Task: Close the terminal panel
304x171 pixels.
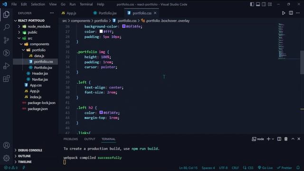Action: coord(299,139)
